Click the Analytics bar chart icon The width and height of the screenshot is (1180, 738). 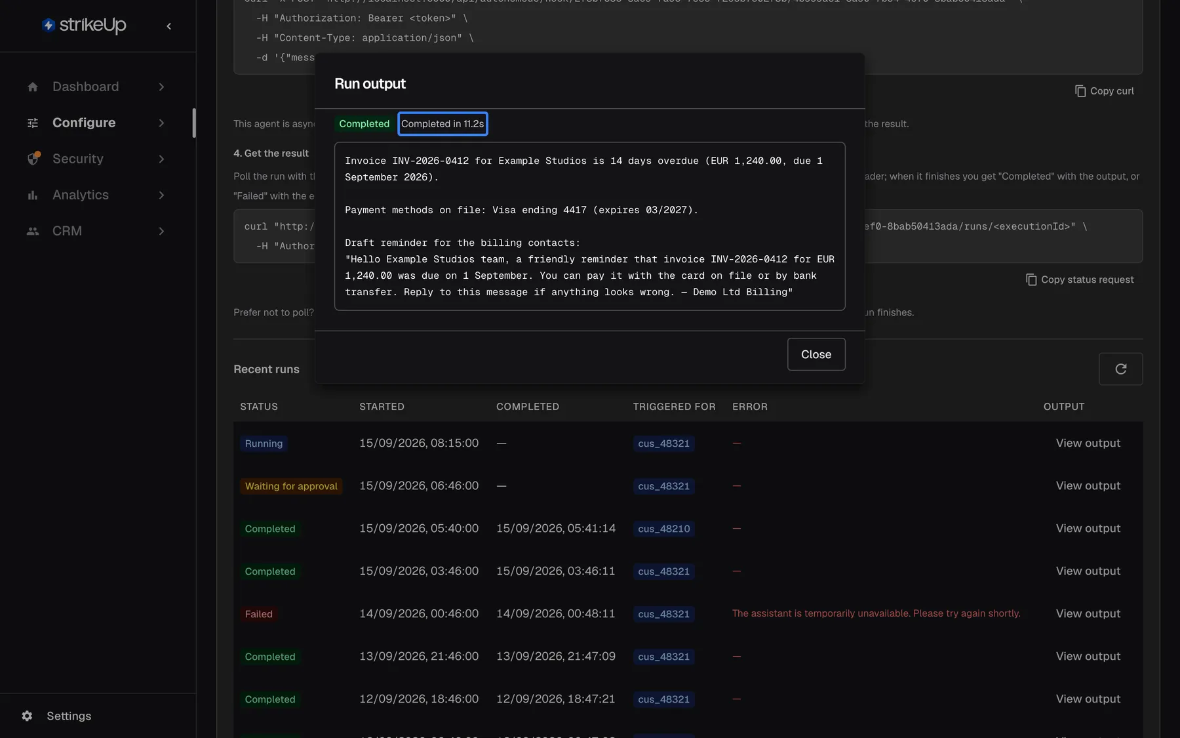[33, 195]
